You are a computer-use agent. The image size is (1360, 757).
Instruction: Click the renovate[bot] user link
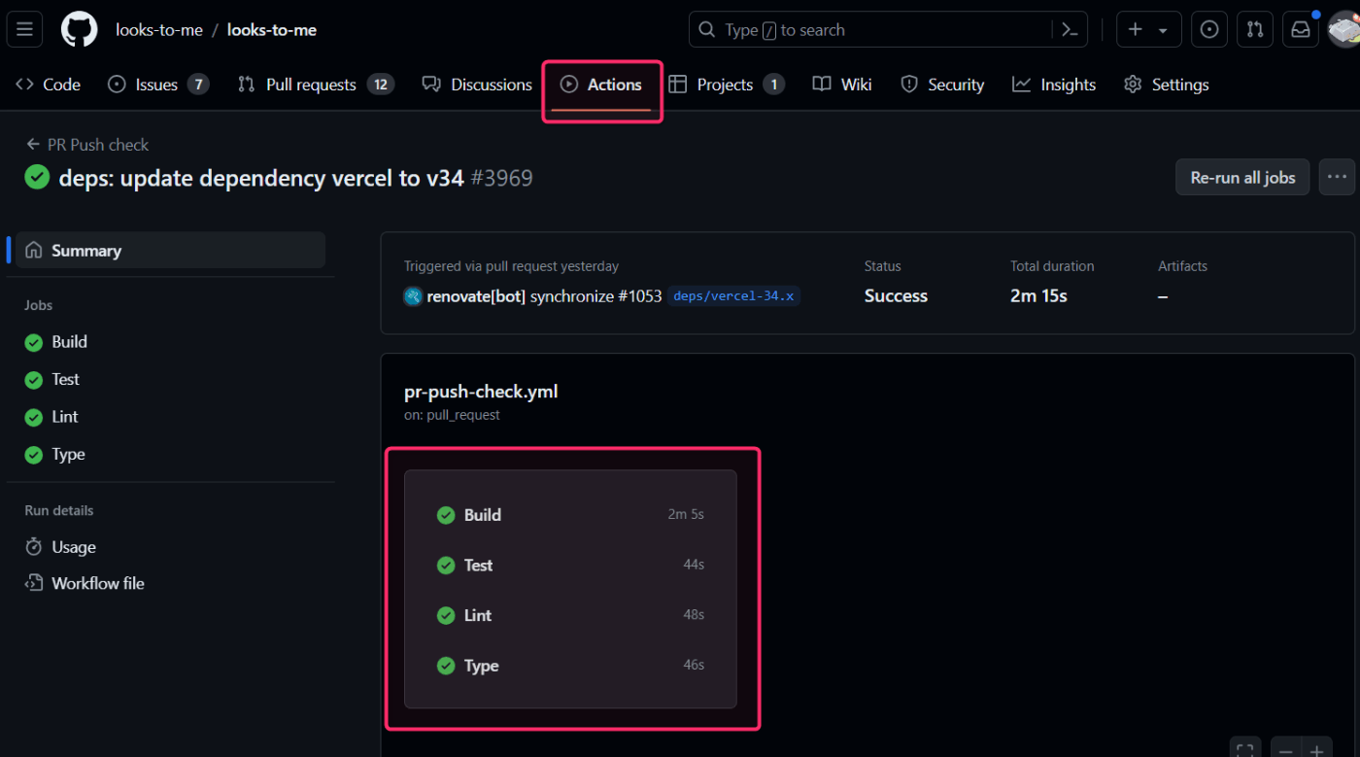(x=476, y=296)
